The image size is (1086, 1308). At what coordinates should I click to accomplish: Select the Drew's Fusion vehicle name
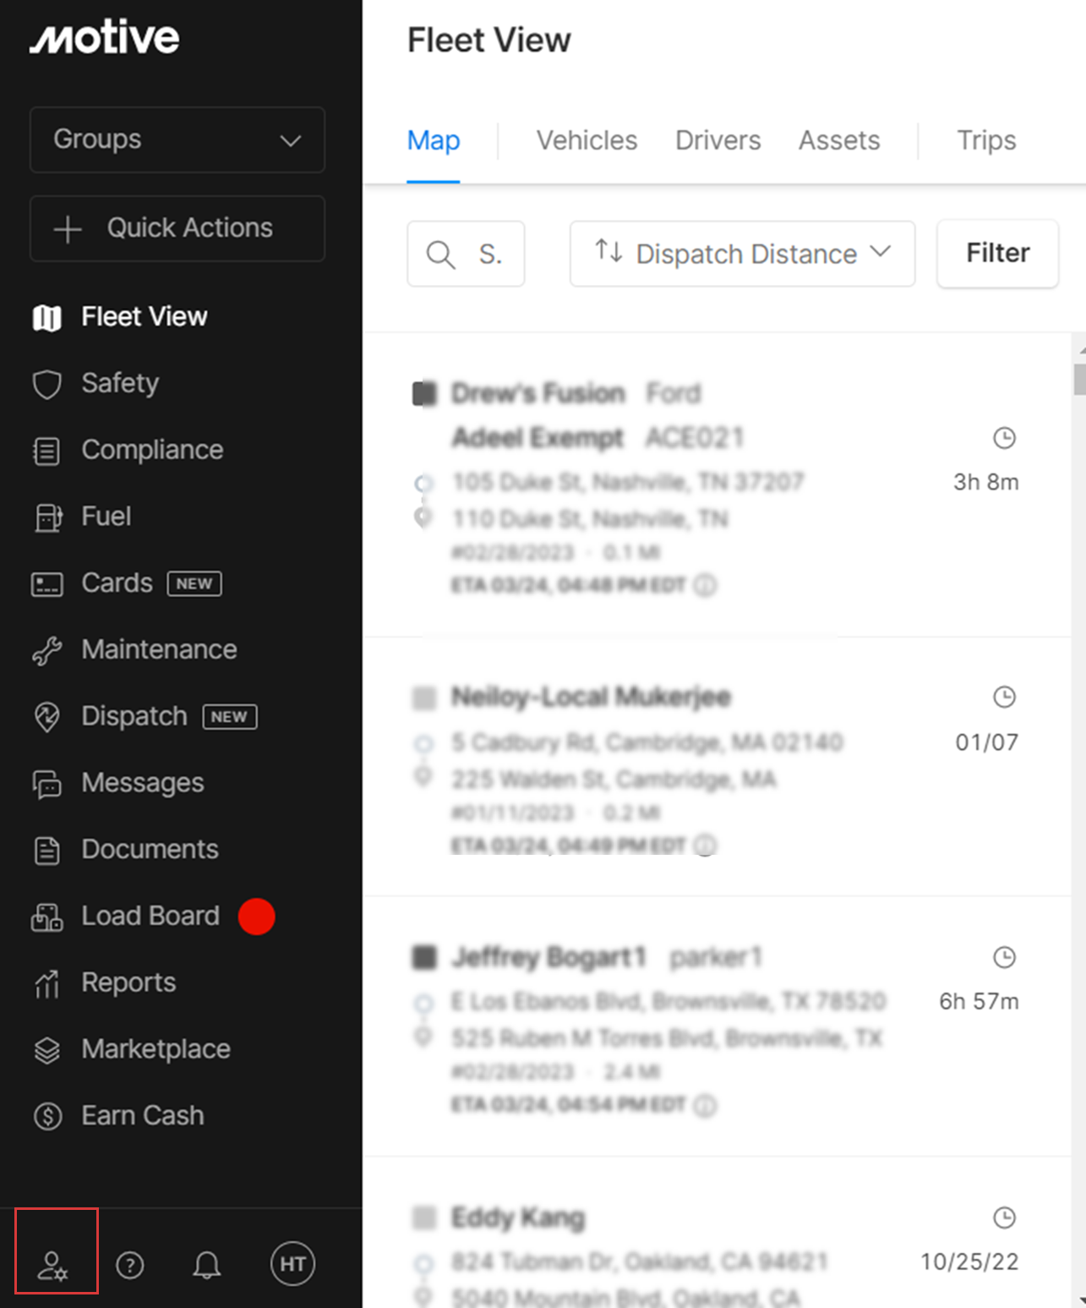pos(538,393)
